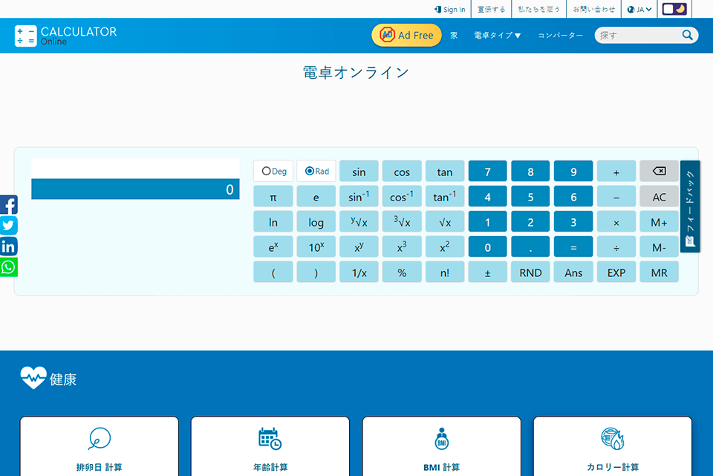The width and height of the screenshot is (713, 476).
Task: Share the page on LinkedIn
Action: point(9,247)
